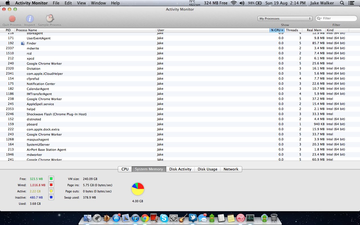Open the Activity Monitor app menu

(x=32, y=3)
